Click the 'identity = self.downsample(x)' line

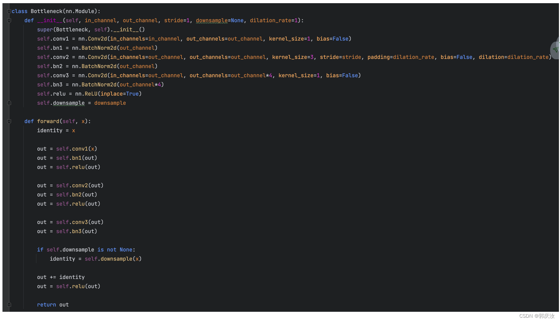point(96,259)
